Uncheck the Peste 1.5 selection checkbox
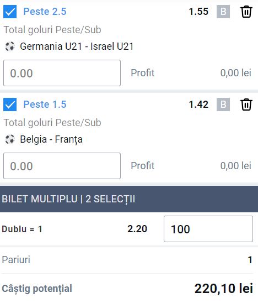 pyautogui.click(x=10, y=105)
